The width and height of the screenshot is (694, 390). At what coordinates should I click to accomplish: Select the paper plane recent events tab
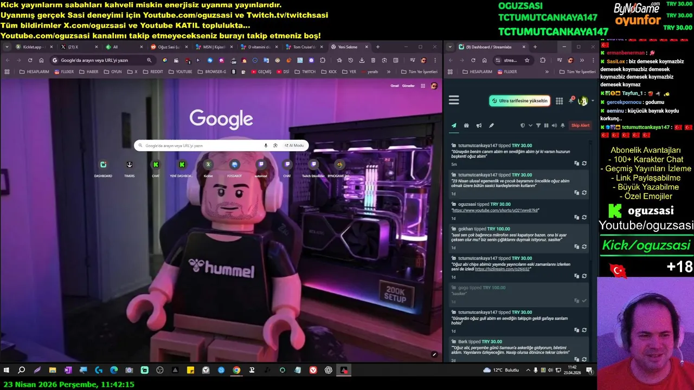coord(454,126)
